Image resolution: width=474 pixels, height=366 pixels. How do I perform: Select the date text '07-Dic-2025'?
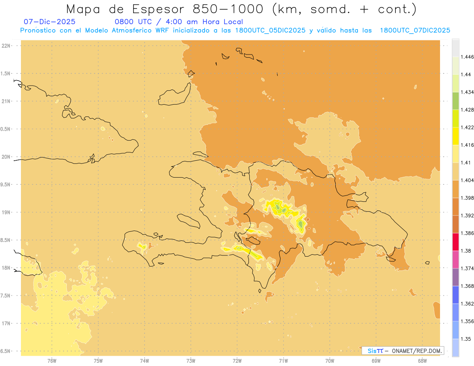coord(50,22)
